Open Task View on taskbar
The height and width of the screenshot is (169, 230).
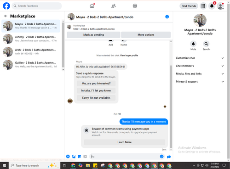(x=65, y=165)
